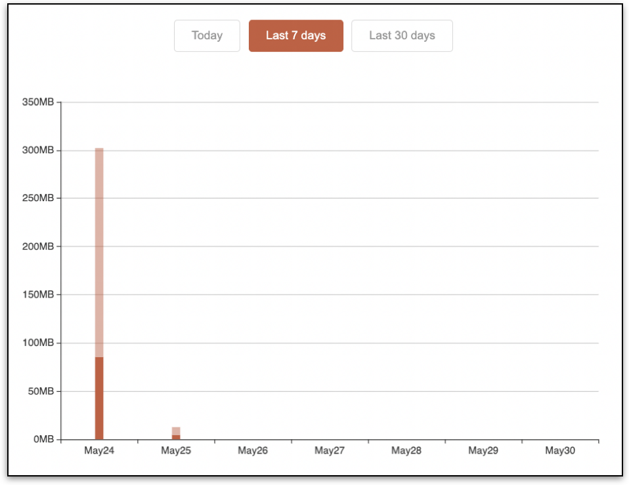Click the dark bottom of May25 bar

(x=176, y=437)
